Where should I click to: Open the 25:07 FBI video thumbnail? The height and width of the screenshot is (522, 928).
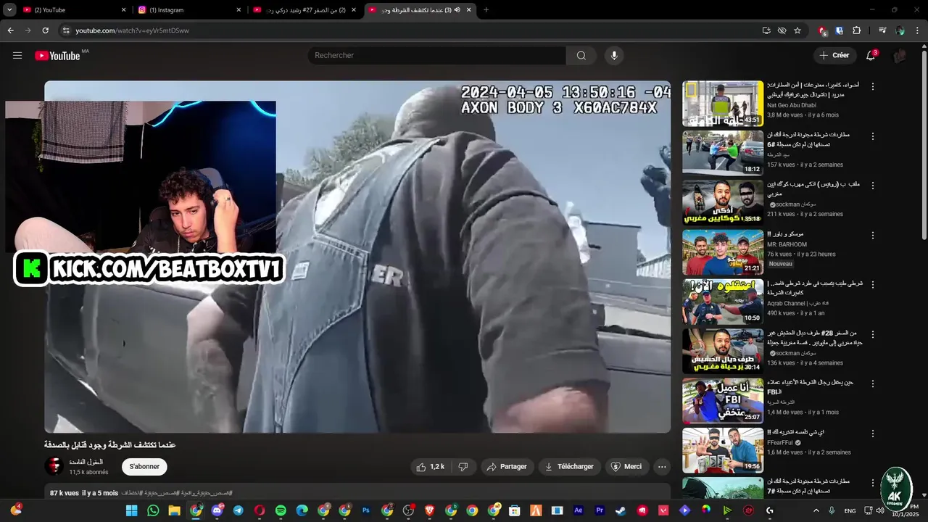723,400
